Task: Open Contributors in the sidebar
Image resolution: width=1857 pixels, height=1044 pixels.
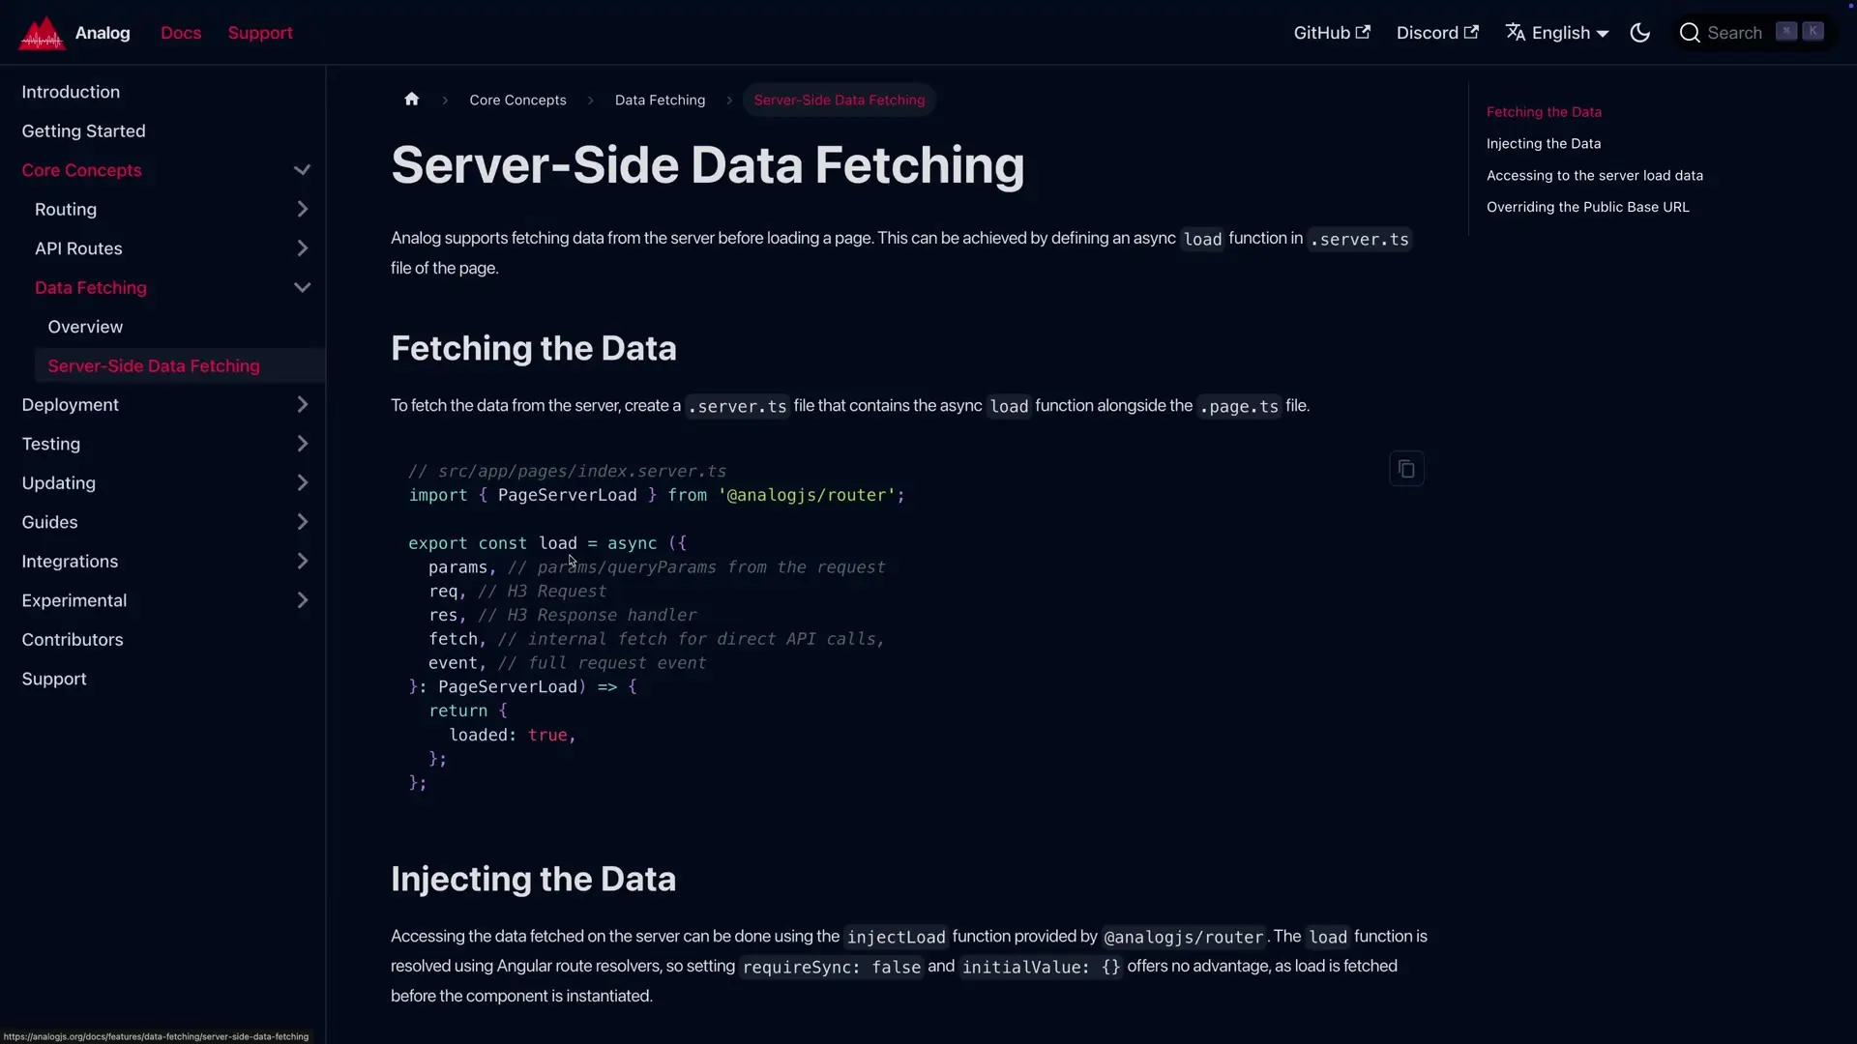Action: 73,640
